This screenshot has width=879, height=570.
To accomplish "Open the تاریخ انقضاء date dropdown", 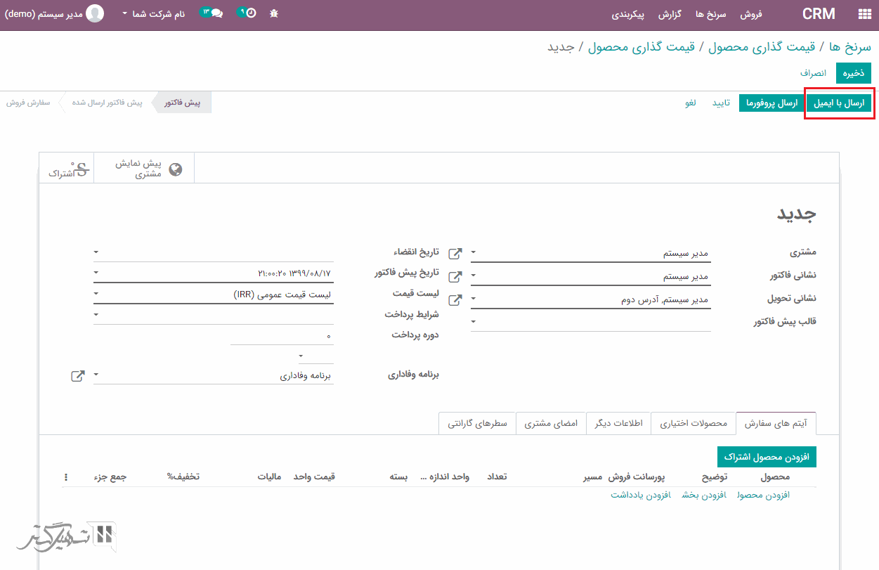I will (x=96, y=252).
